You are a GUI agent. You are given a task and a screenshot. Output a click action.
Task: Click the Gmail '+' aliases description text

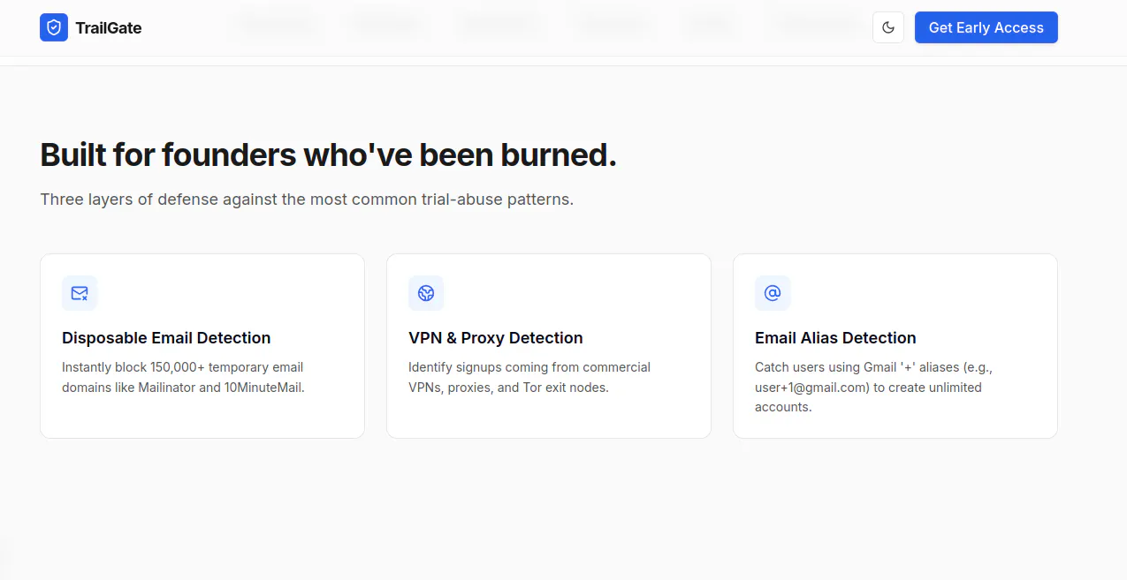pos(880,387)
